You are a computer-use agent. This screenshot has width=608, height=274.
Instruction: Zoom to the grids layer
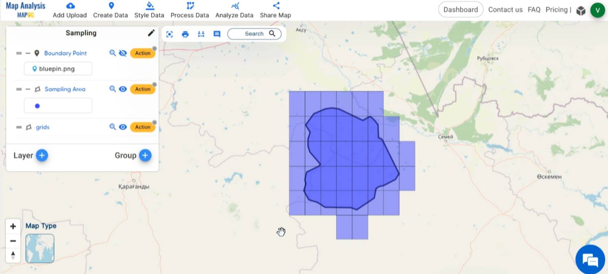(x=113, y=127)
